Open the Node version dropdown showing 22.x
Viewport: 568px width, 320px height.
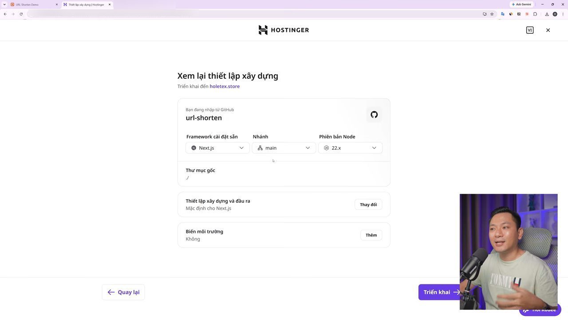point(350,148)
